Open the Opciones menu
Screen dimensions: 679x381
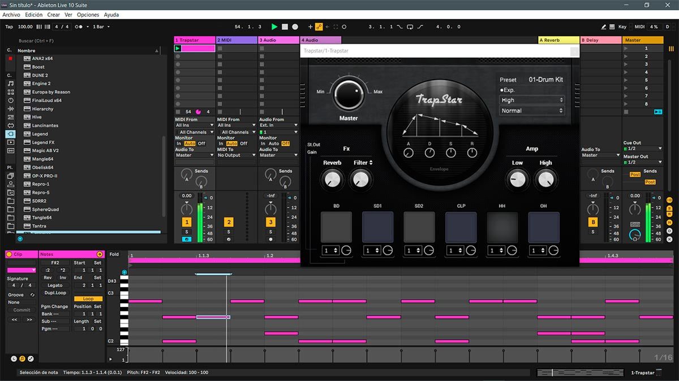[88, 15]
